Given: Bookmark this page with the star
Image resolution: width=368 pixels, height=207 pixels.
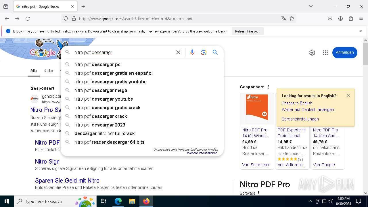Looking at the screenshot, I should [292, 19].
